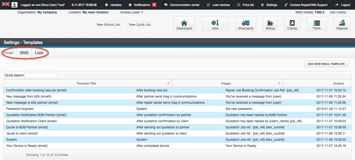Open Loan devices menu

218,5
